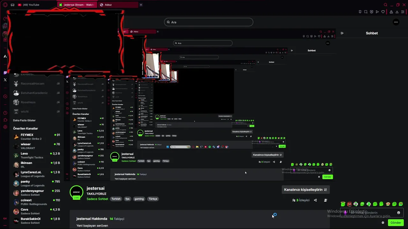Click the 3 İzleyici viewer count
This screenshot has height=229, width=408.
(x=301, y=200)
